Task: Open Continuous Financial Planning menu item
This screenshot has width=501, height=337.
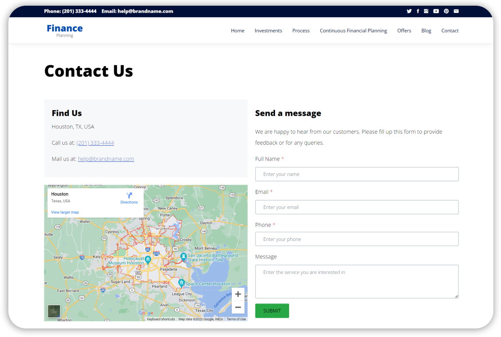Action: click(353, 31)
